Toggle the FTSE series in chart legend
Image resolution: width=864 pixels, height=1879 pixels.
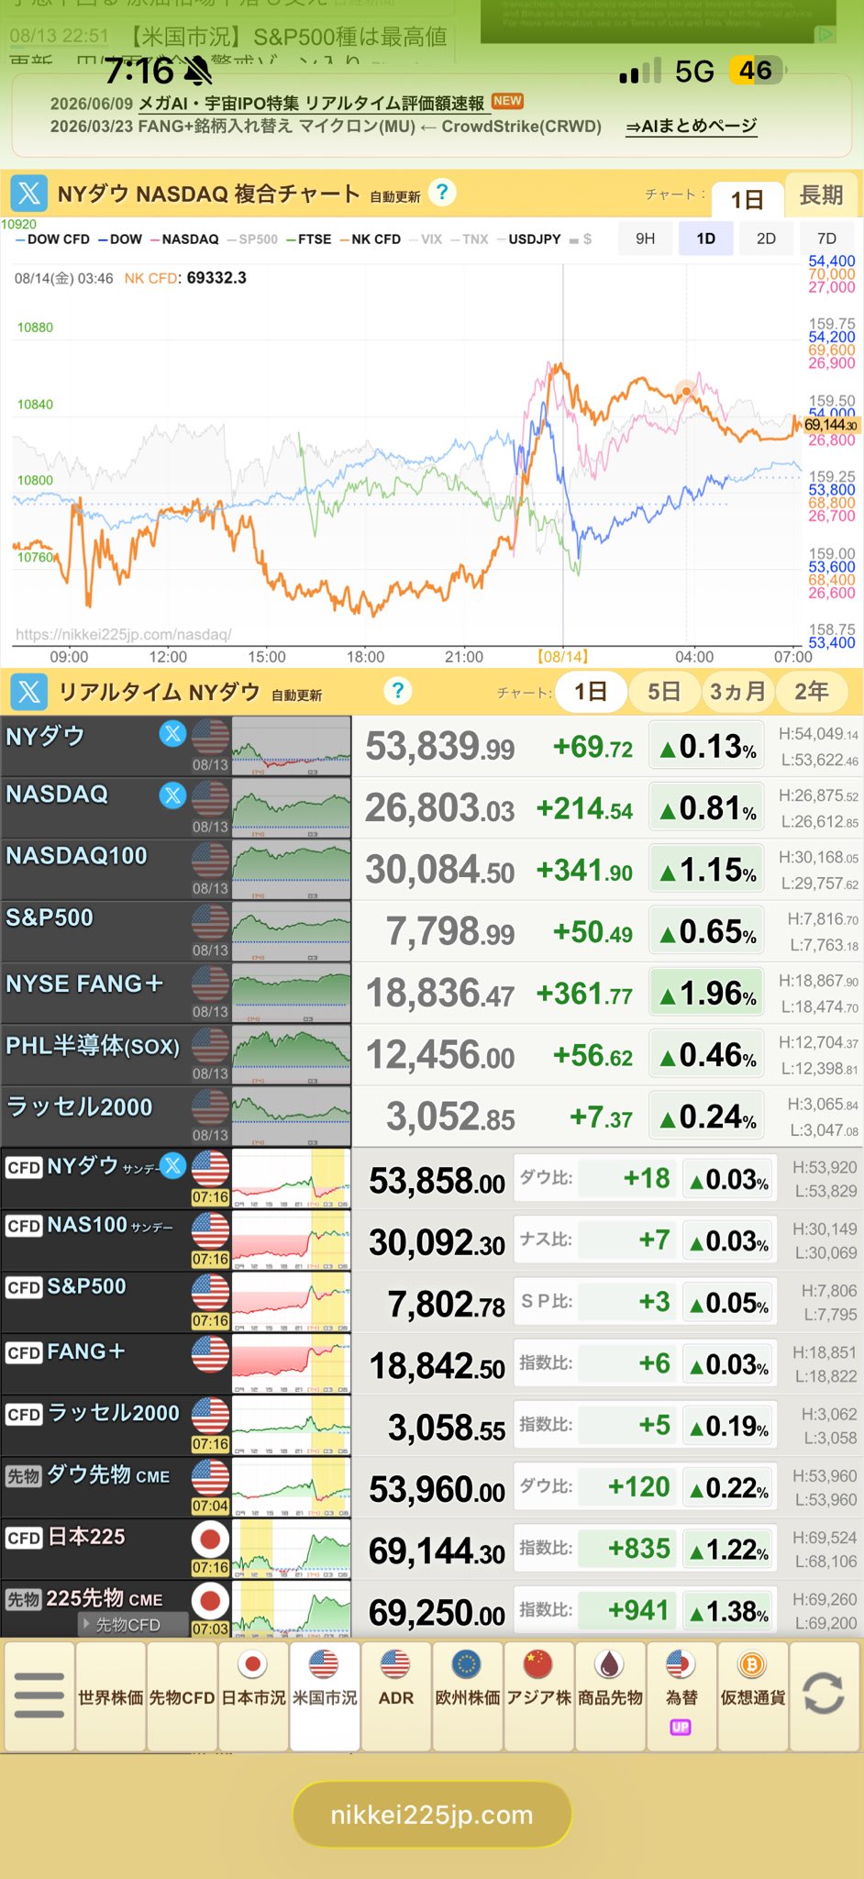point(308,239)
